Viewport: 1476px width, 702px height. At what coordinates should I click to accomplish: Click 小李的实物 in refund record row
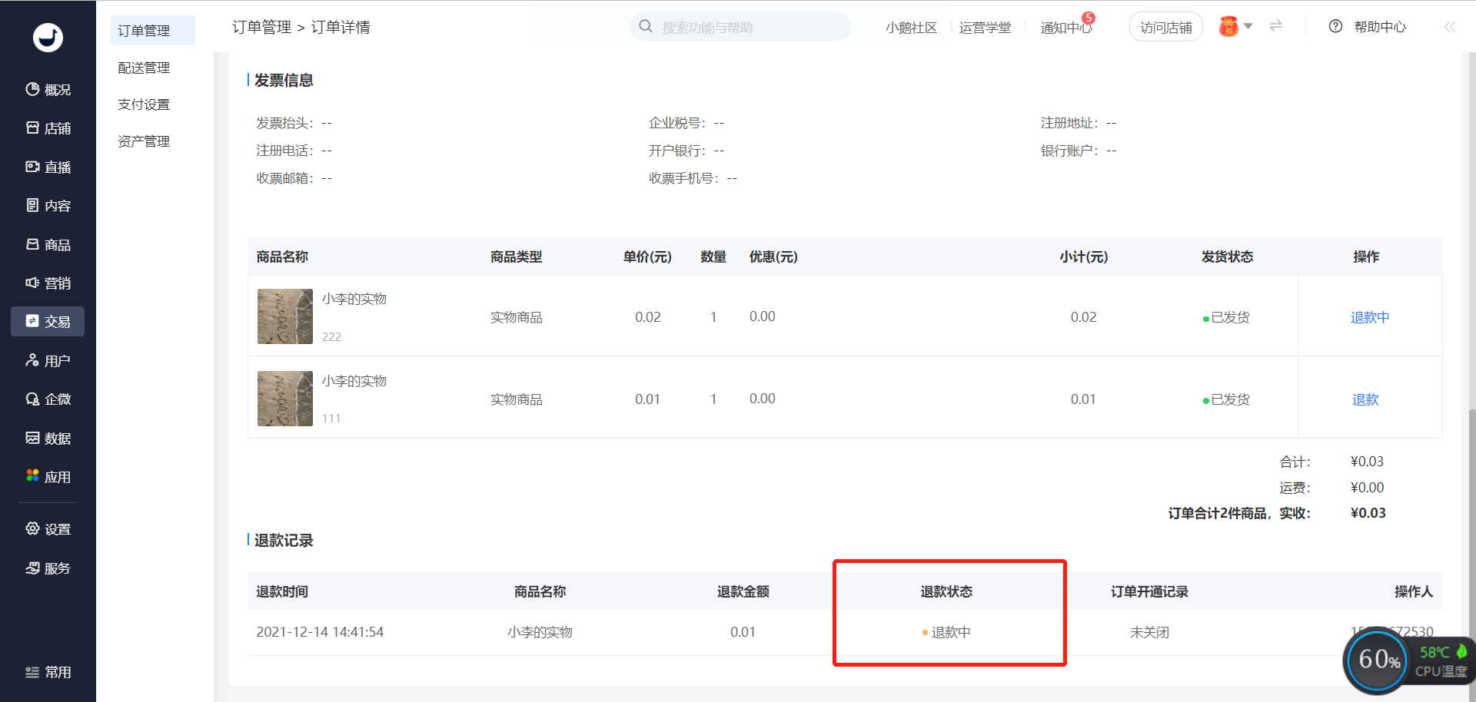pyautogui.click(x=540, y=632)
